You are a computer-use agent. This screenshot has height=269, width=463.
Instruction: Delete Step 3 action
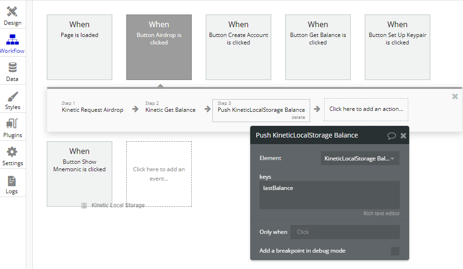click(298, 117)
